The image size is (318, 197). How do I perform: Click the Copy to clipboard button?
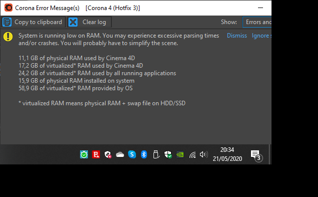coord(33,22)
